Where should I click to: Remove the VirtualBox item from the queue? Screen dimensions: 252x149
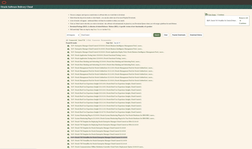point(240,21)
